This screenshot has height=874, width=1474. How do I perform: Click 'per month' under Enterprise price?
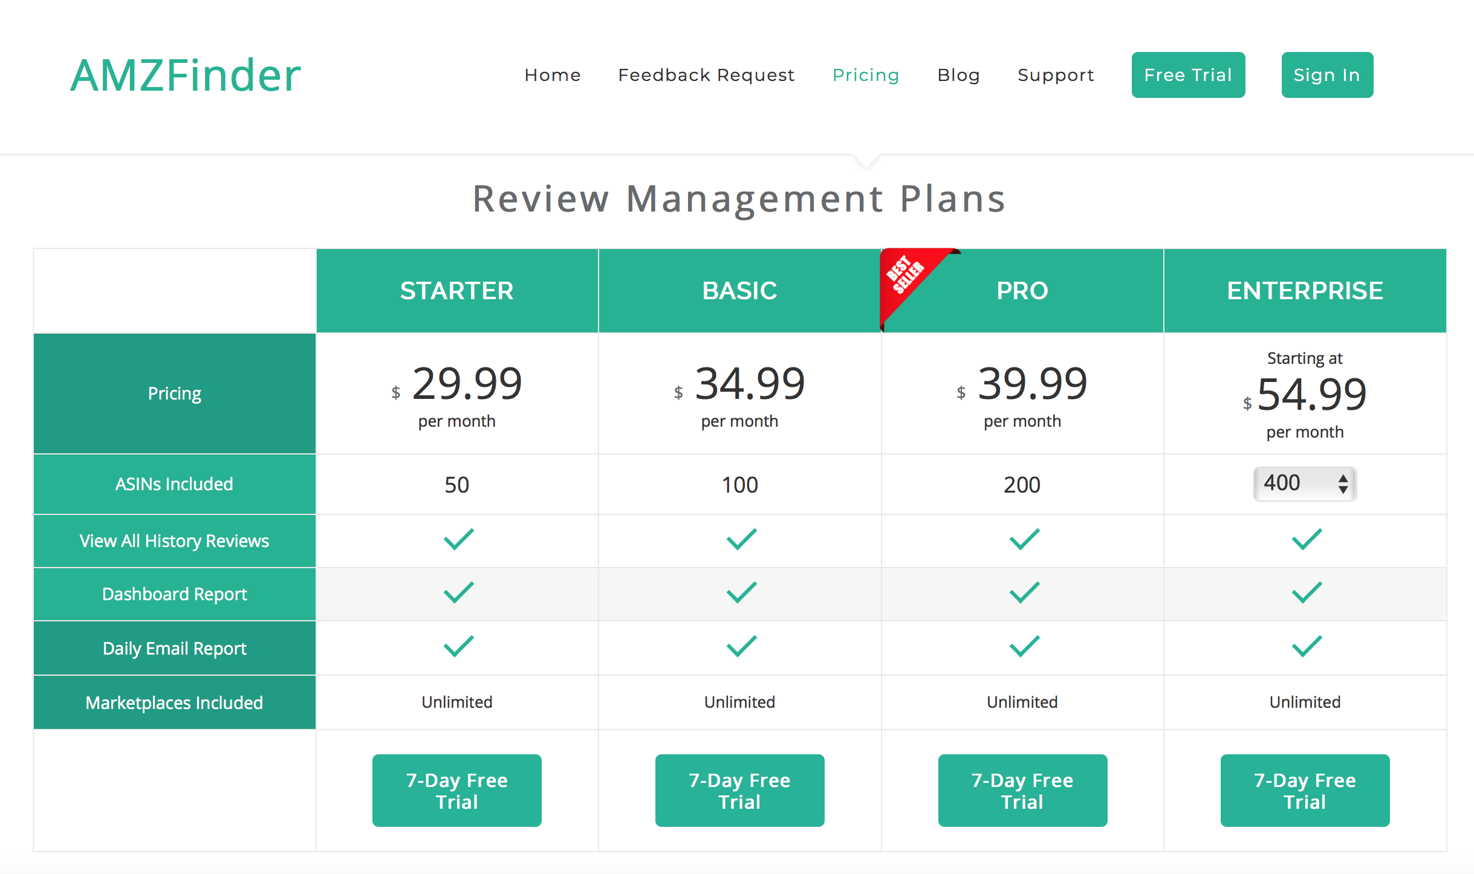pos(1305,432)
